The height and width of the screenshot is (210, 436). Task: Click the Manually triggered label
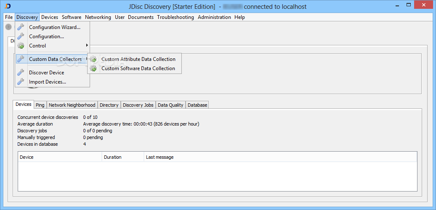point(36,137)
